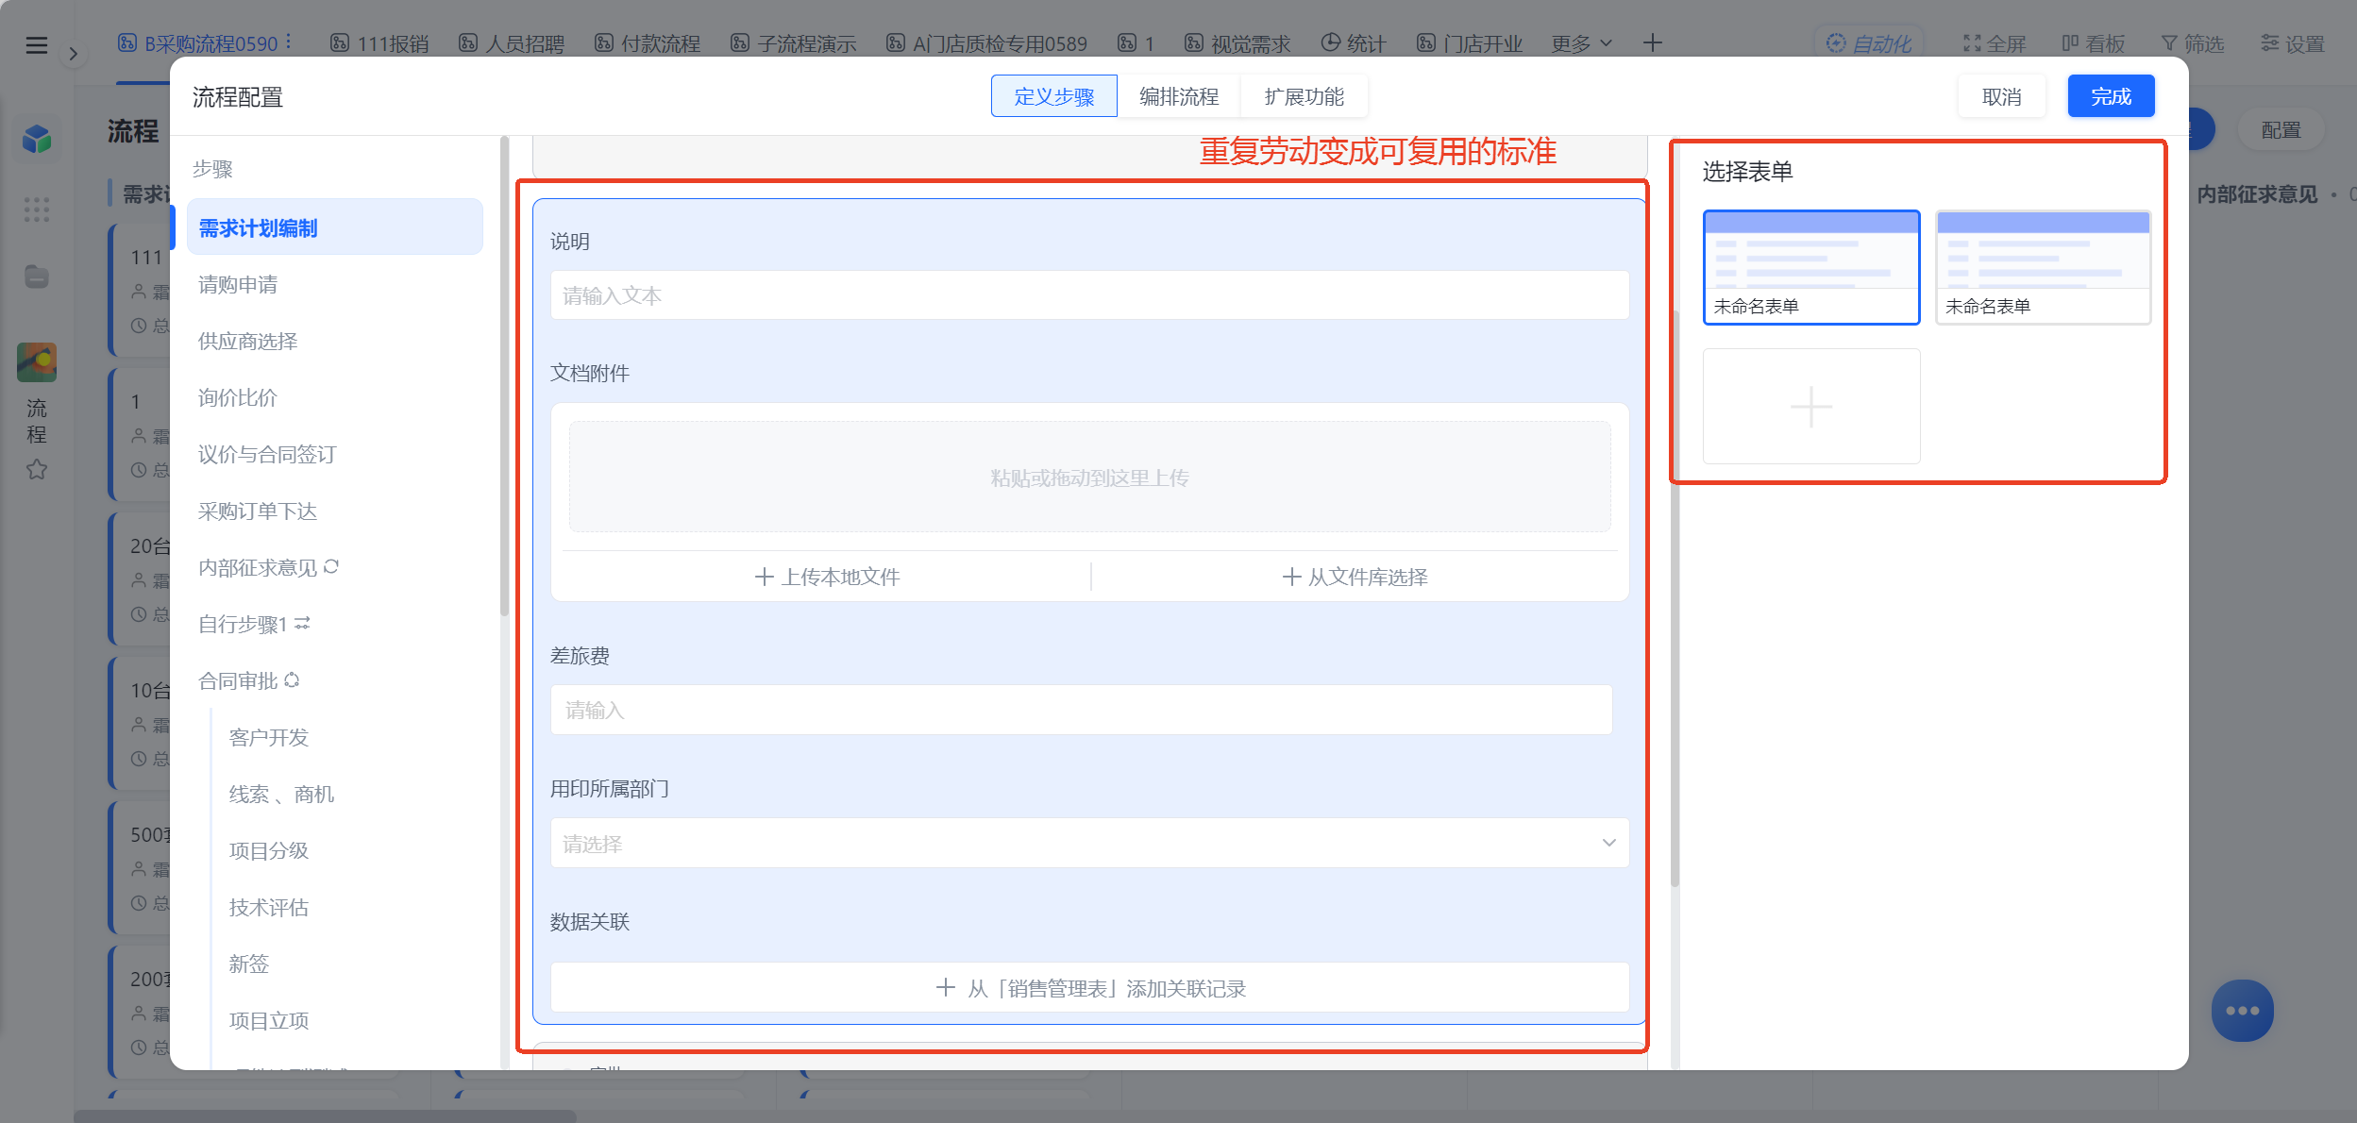Click the 说明 text input field
Screen dimensions: 2357x1123
click(x=1089, y=295)
